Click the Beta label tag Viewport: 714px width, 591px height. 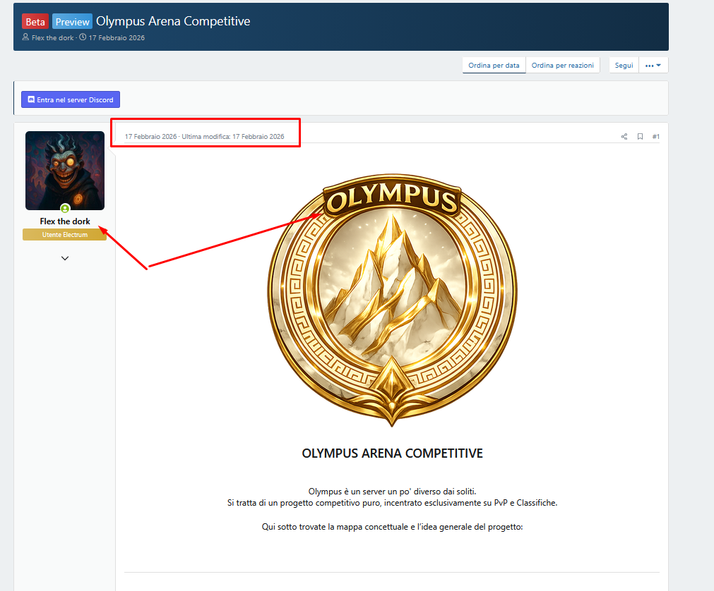35,21
